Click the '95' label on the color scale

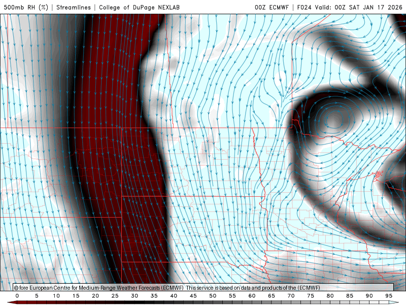(x=389, y=296)
